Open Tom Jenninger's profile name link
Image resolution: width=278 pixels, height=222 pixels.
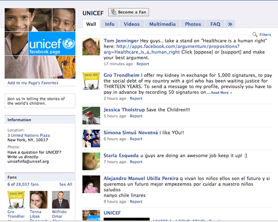121,41
